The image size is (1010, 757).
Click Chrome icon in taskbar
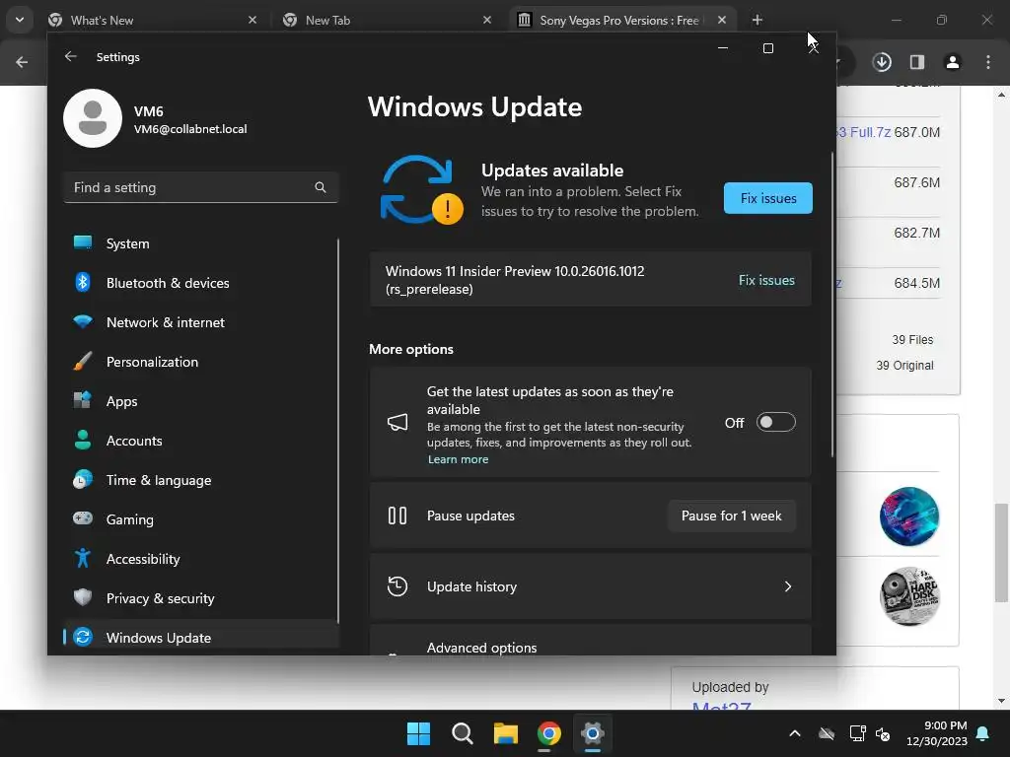click(548, 733)
